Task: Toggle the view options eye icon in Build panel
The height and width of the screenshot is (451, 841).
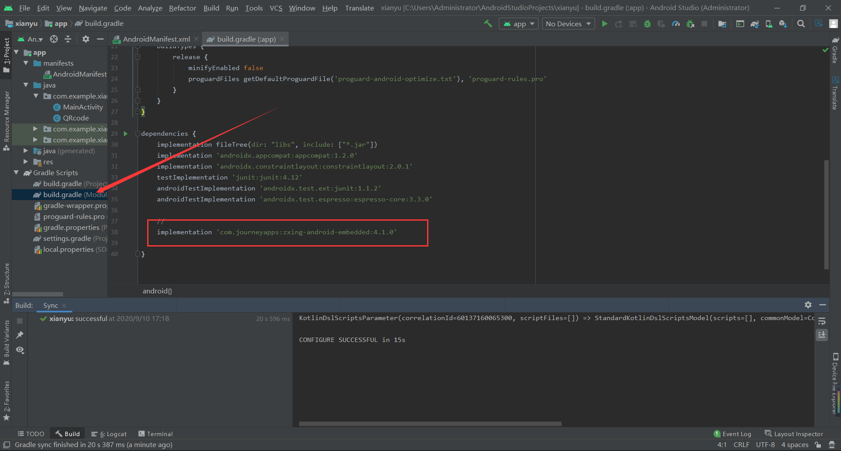Action: (x=20, y=350)
